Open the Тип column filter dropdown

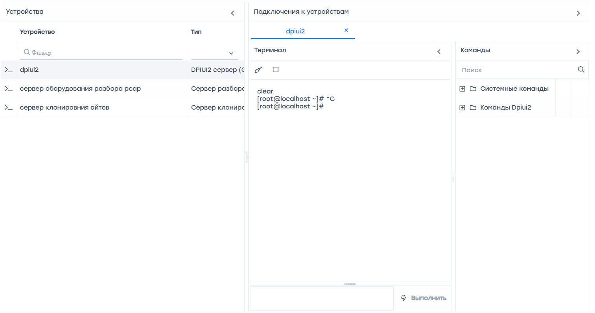pos(231,53)
